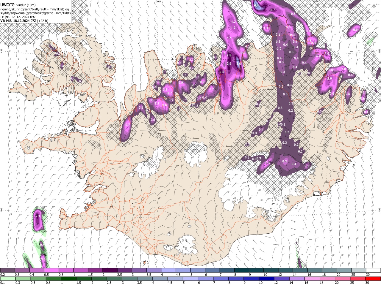381x285 pixels.
Task: Click the pale green rain swatch between 0.1 and 0.3
Action: pos(7,278)
